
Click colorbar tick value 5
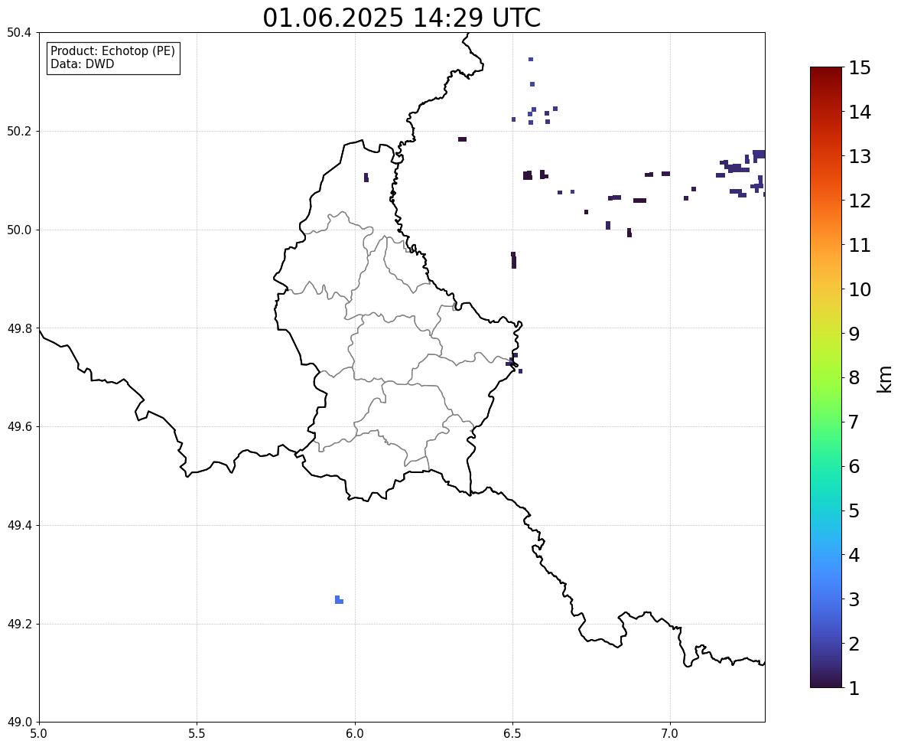854,511
